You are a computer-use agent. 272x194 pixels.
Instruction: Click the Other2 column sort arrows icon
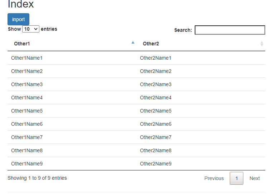[x=262, y=44]
